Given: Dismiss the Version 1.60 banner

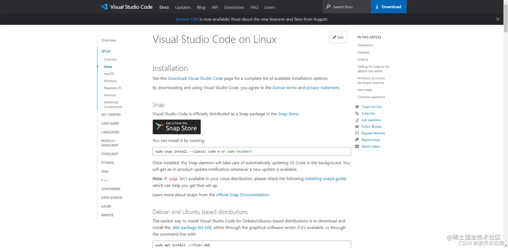Looking at the screenshot, I should coord(498,19).
